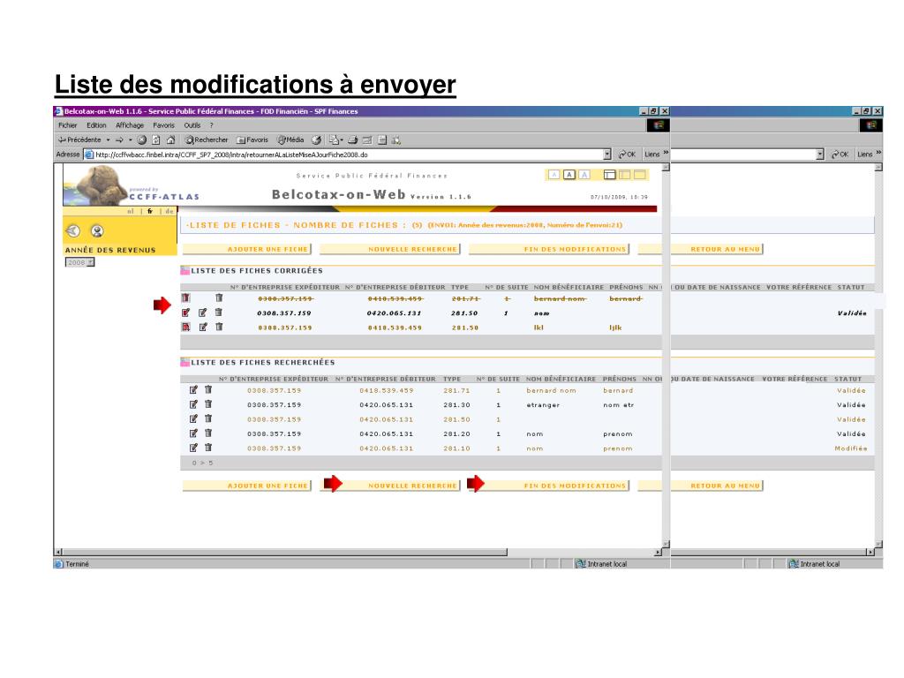
Task: Open the Favoris menu in menu bar
Action: (163, 125)
